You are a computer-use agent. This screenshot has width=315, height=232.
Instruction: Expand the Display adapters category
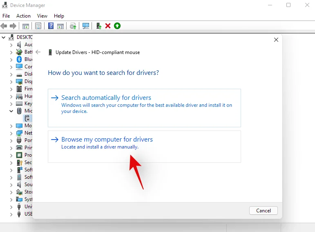point(11,82)
